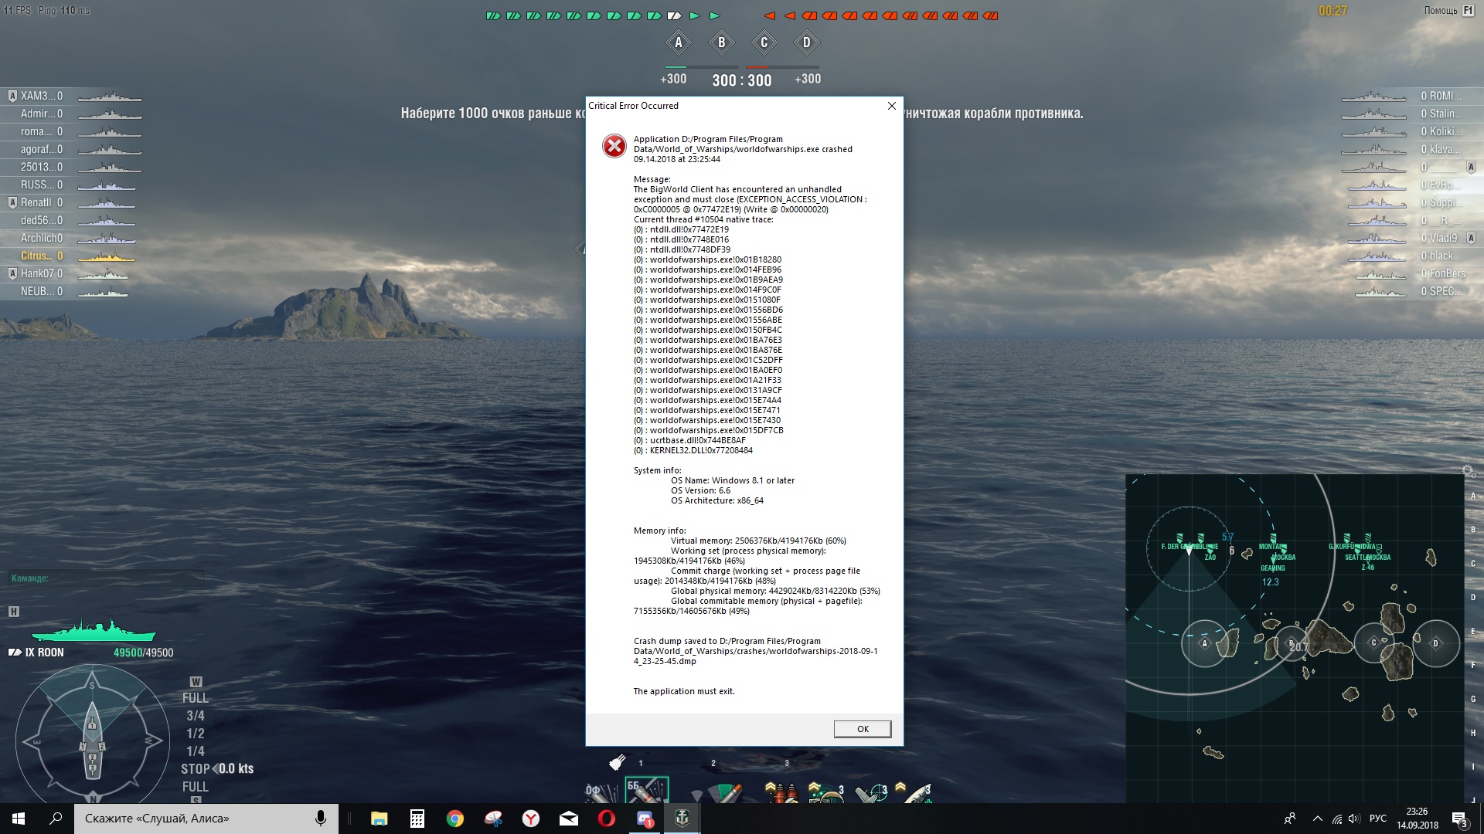Click the Alice microphone icon

click(x=320, y=819)
